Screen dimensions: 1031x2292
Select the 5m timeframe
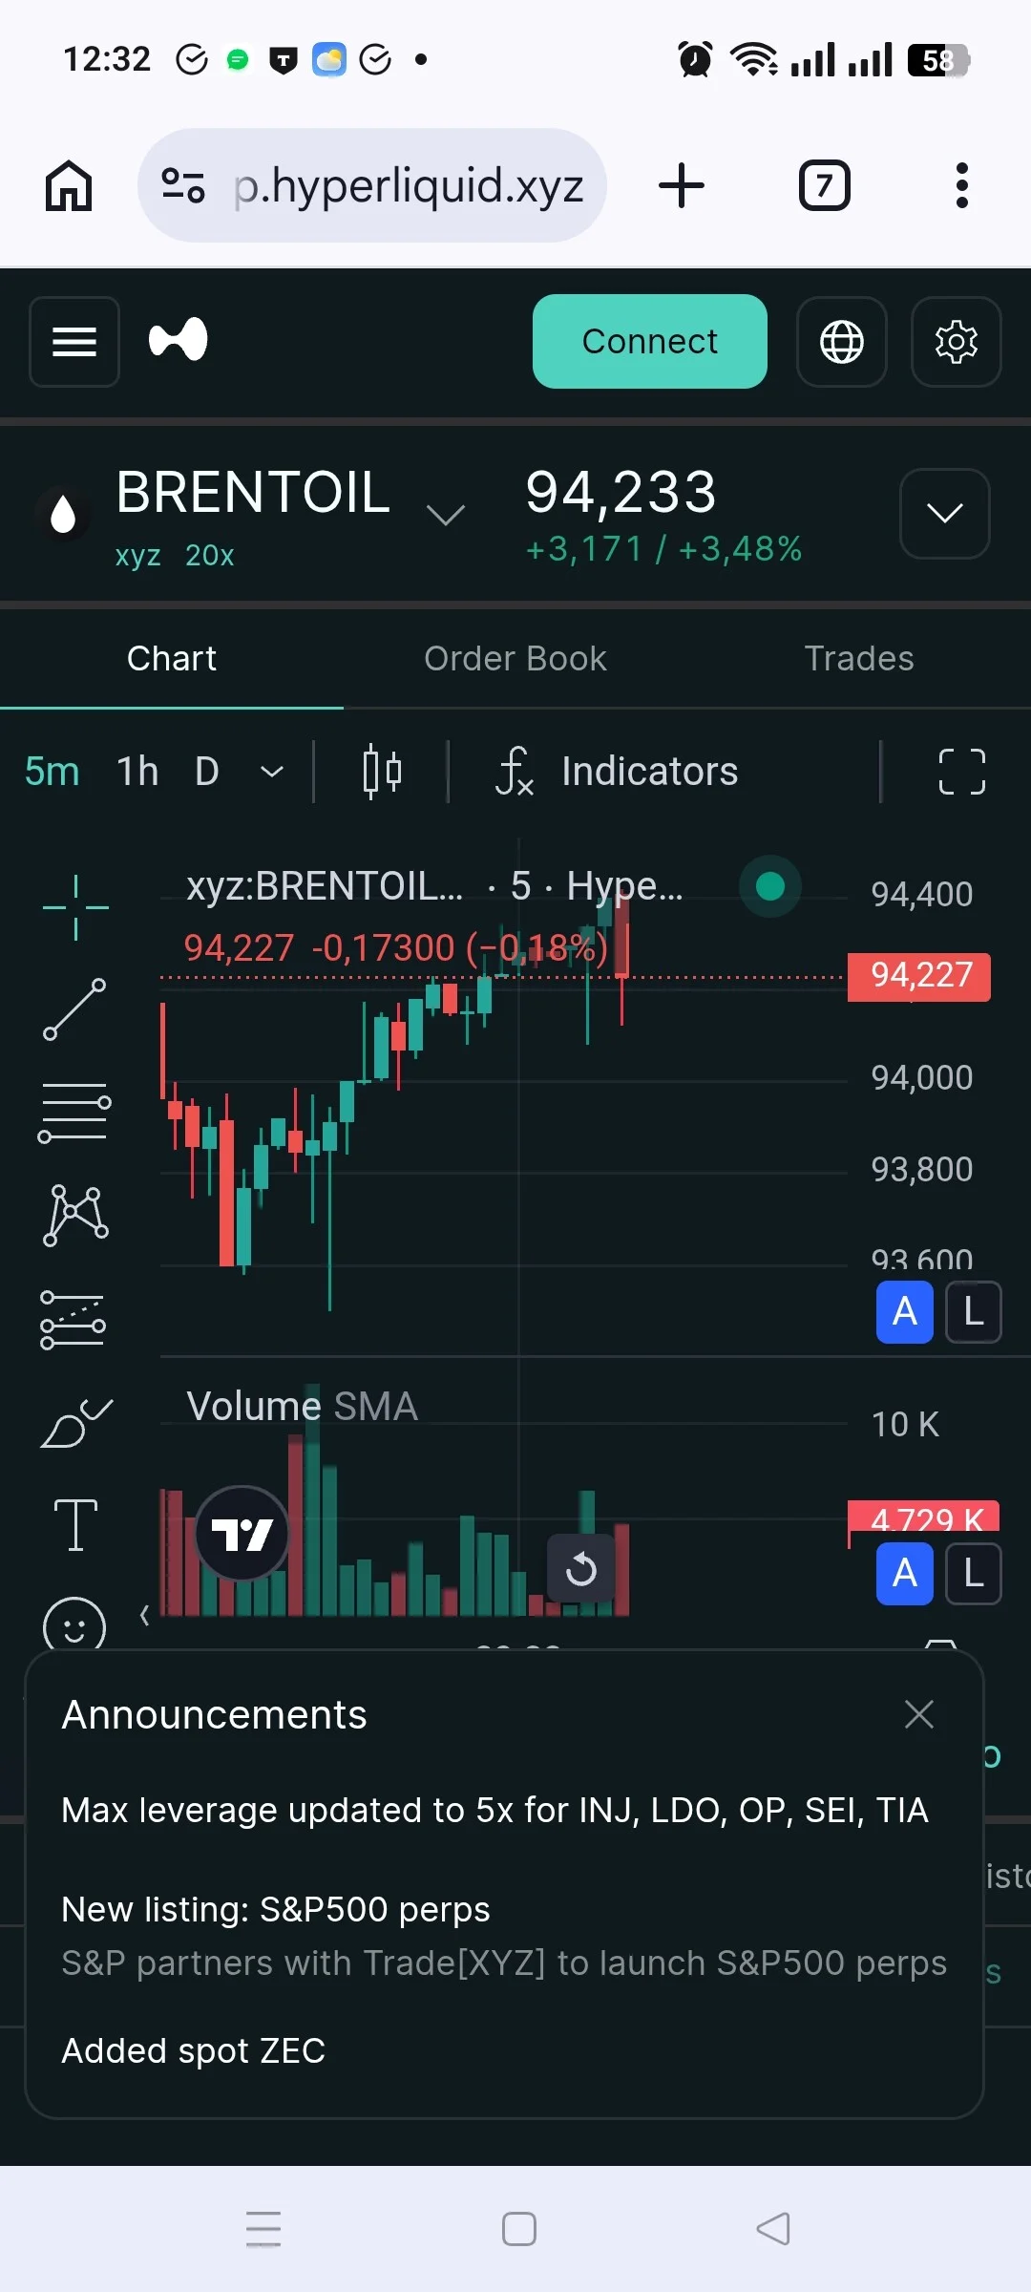coord(53,772)
